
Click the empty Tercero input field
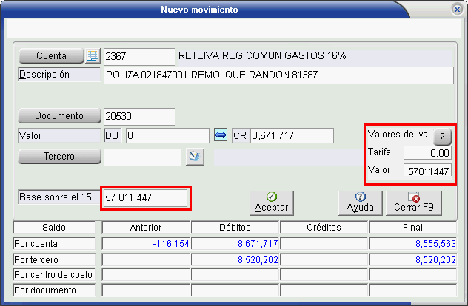coord(141,157)
